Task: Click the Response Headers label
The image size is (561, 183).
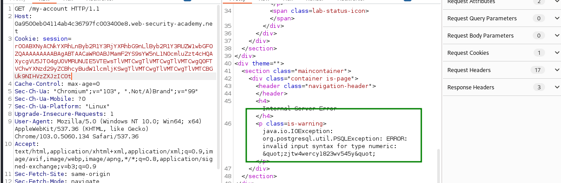Action: tap(471, 88)
